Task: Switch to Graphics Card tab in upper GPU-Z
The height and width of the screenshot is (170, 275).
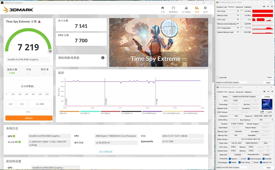Action: 222,7
